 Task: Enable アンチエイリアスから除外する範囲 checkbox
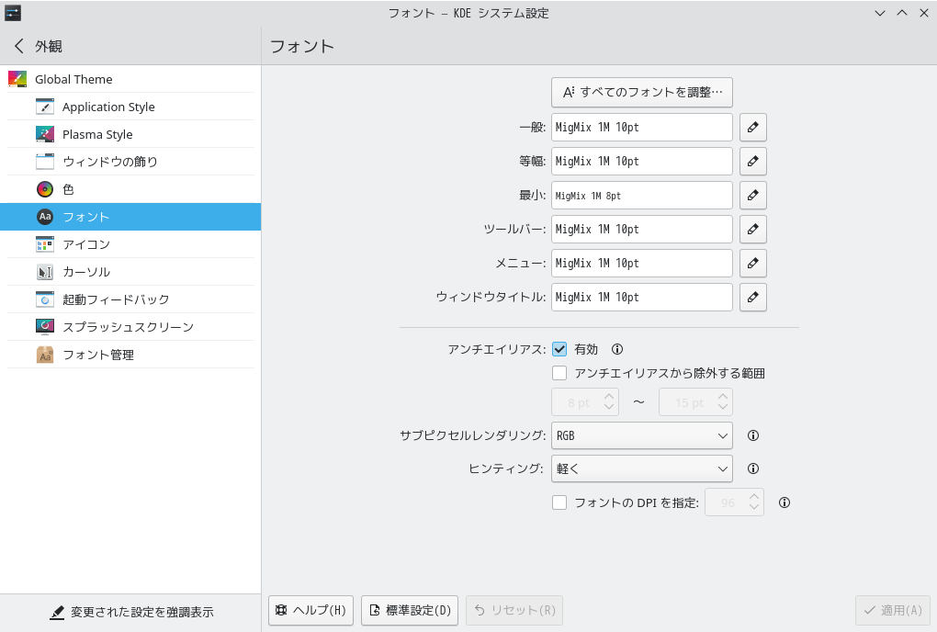coord(559,373)
